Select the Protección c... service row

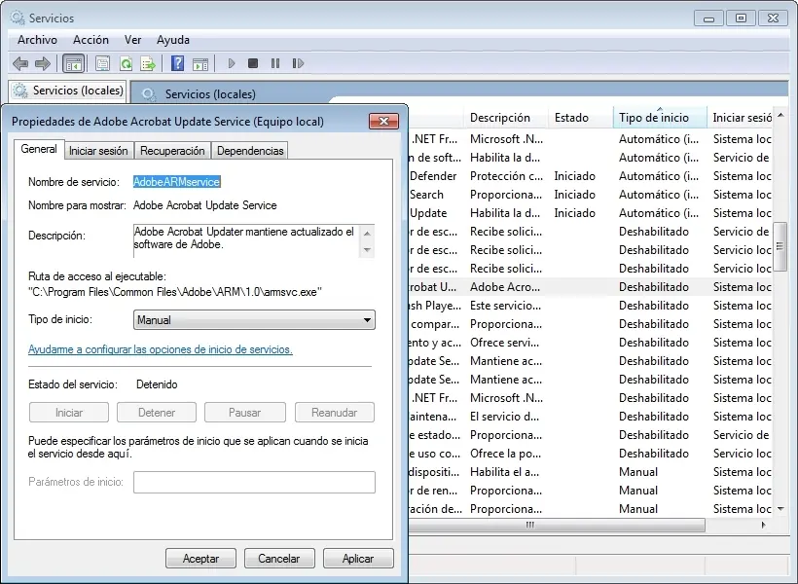click(x=591, y=176)
